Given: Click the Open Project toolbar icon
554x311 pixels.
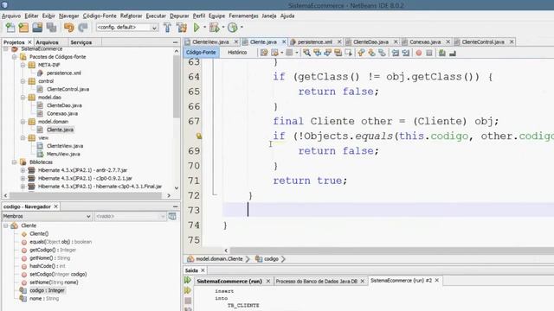Looking at the screenshot, I should click(37, 28).
